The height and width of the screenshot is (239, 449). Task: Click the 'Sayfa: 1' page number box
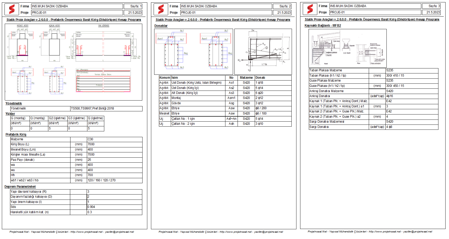coord(133,6)
